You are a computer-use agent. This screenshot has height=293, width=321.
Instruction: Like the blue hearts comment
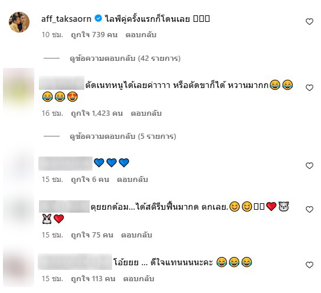pyautogui.click(x=309, y=165)
